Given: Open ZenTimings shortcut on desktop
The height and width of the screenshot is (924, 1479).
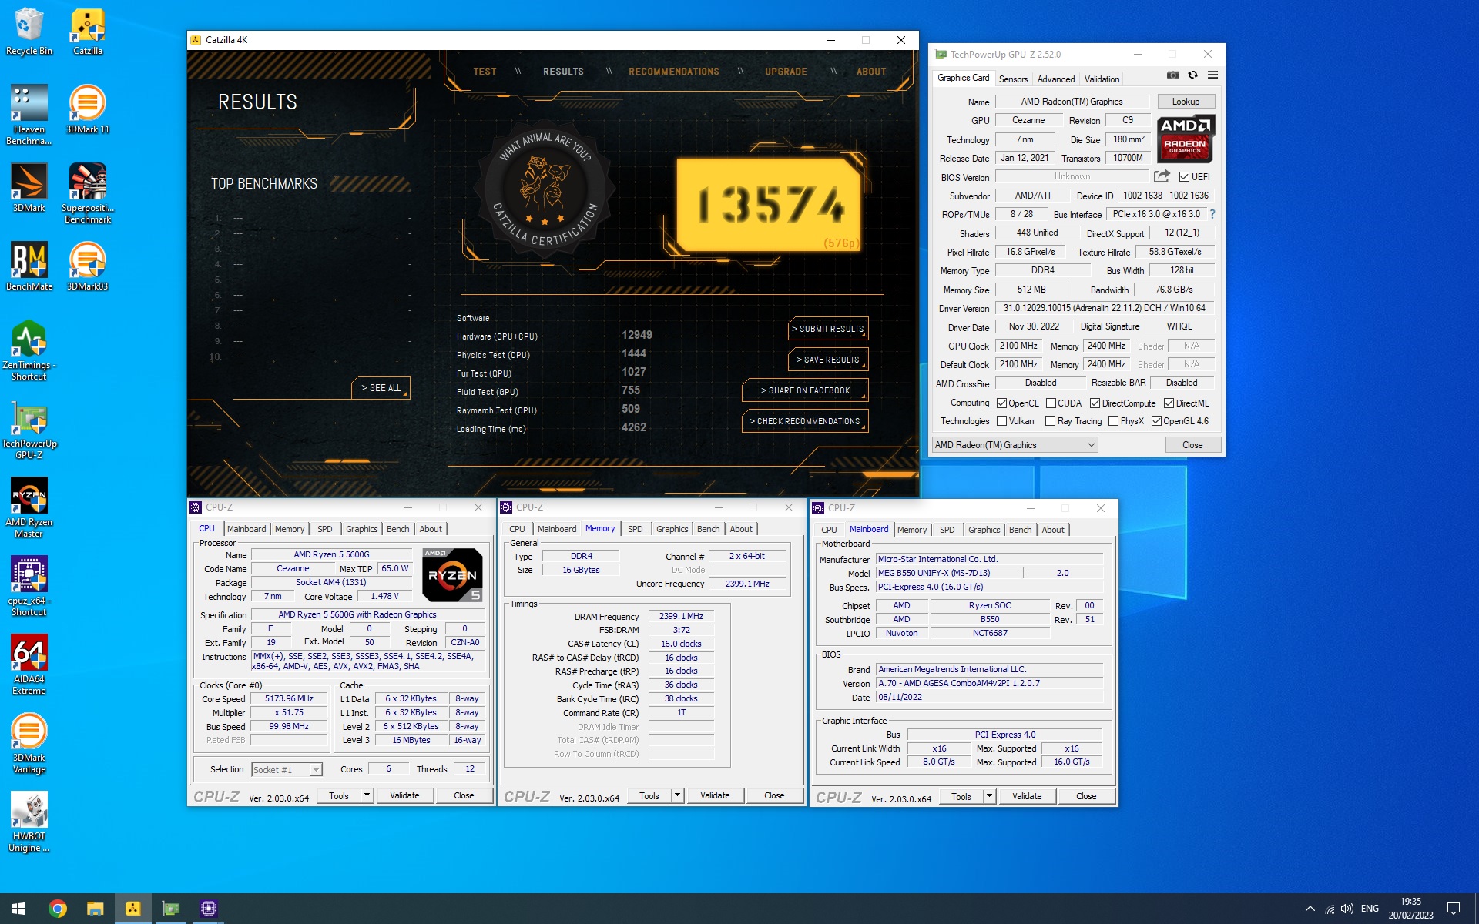Looking at the screenshot, I should pos(29,350).
